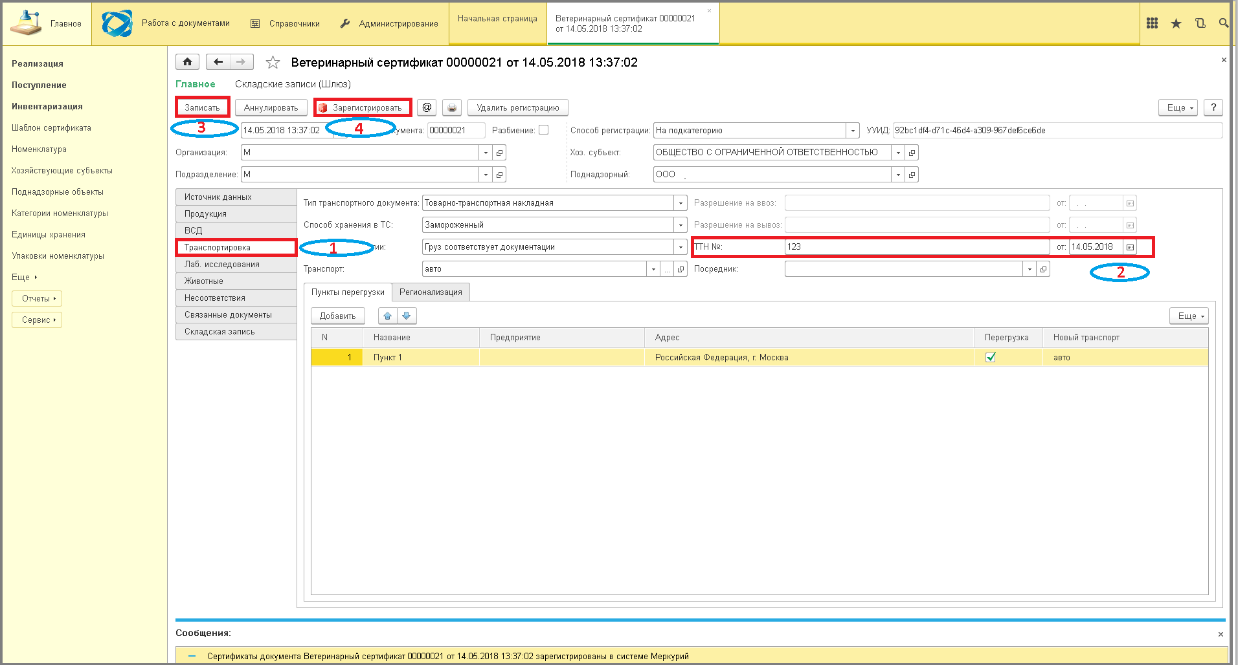Click the Записать button
Image resolution: width=1238 pixels, height=665 pixels.
(202, 107)
